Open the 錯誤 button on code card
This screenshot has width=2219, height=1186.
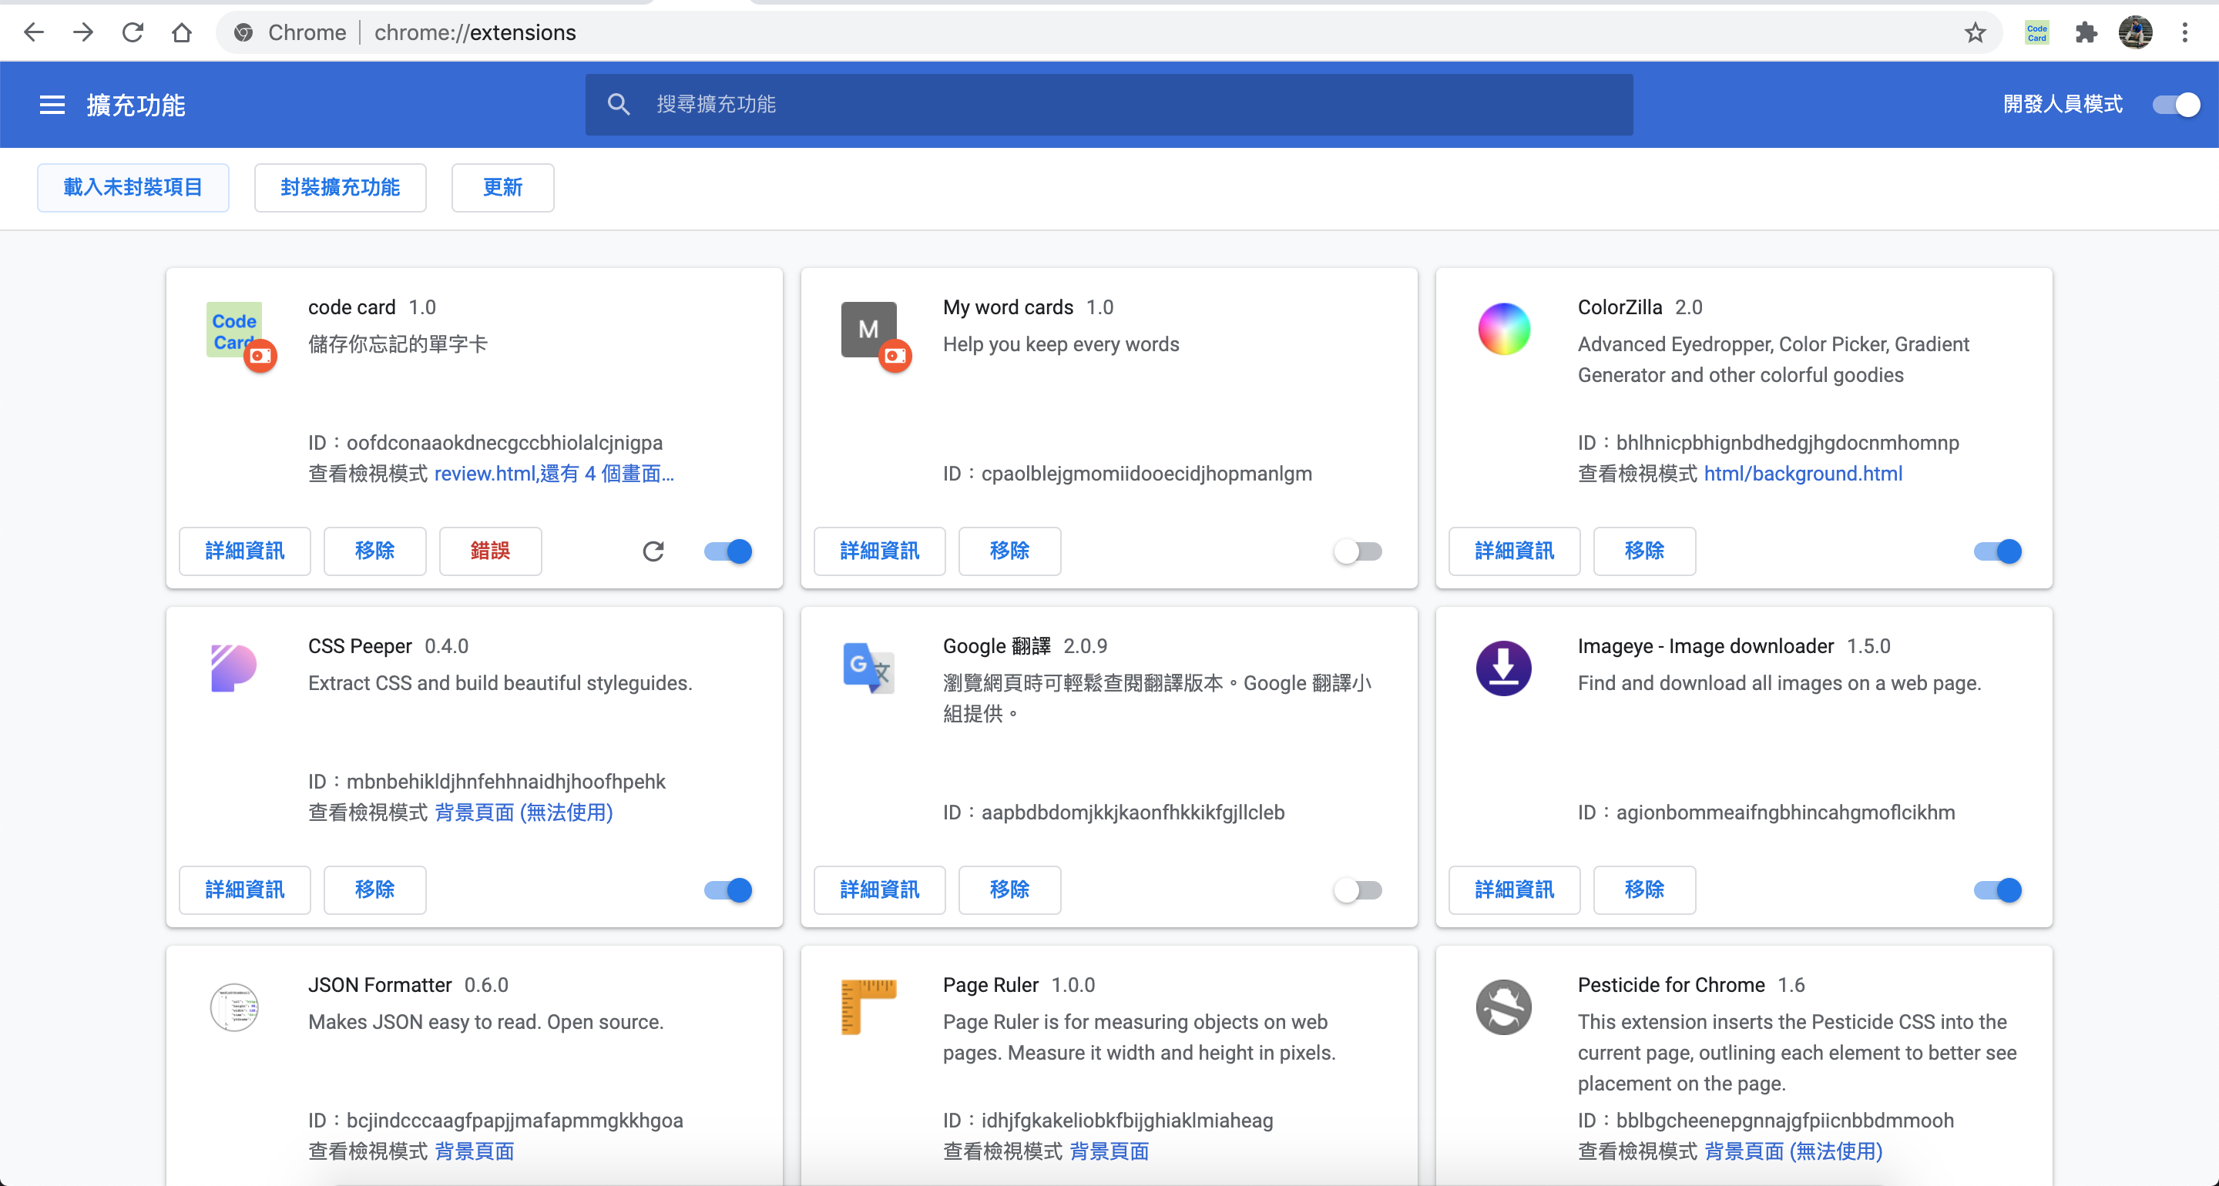click(x=490, y=551)
